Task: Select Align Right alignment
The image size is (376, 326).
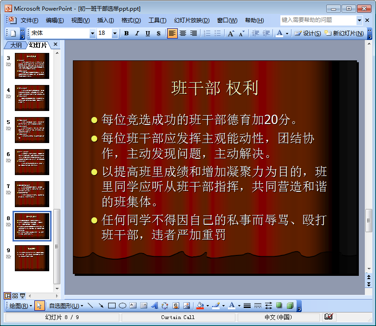Action: (194, 33)
